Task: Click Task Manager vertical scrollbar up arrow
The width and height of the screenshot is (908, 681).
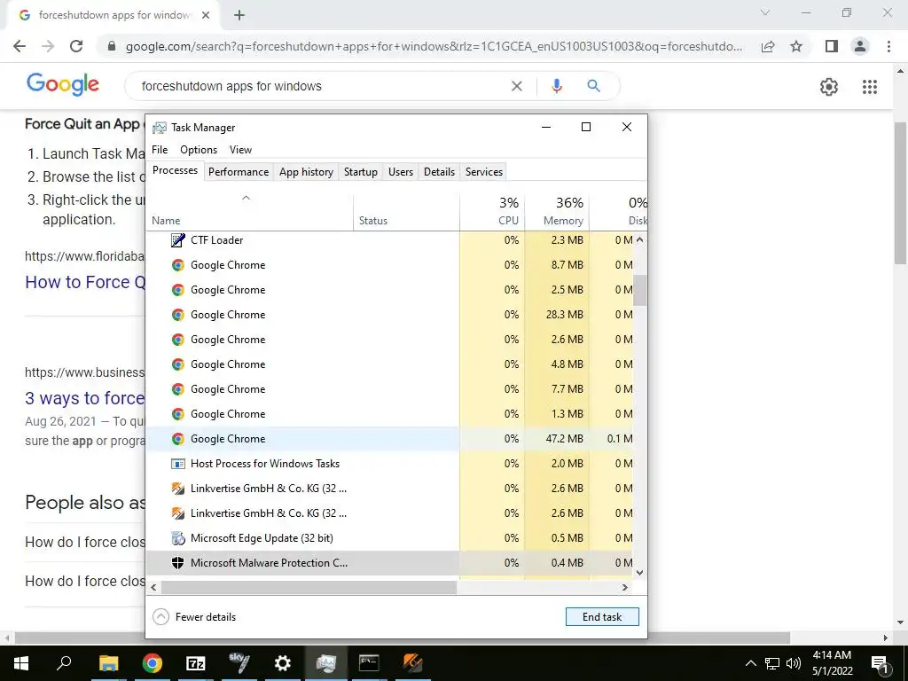Action: [639, 239]
